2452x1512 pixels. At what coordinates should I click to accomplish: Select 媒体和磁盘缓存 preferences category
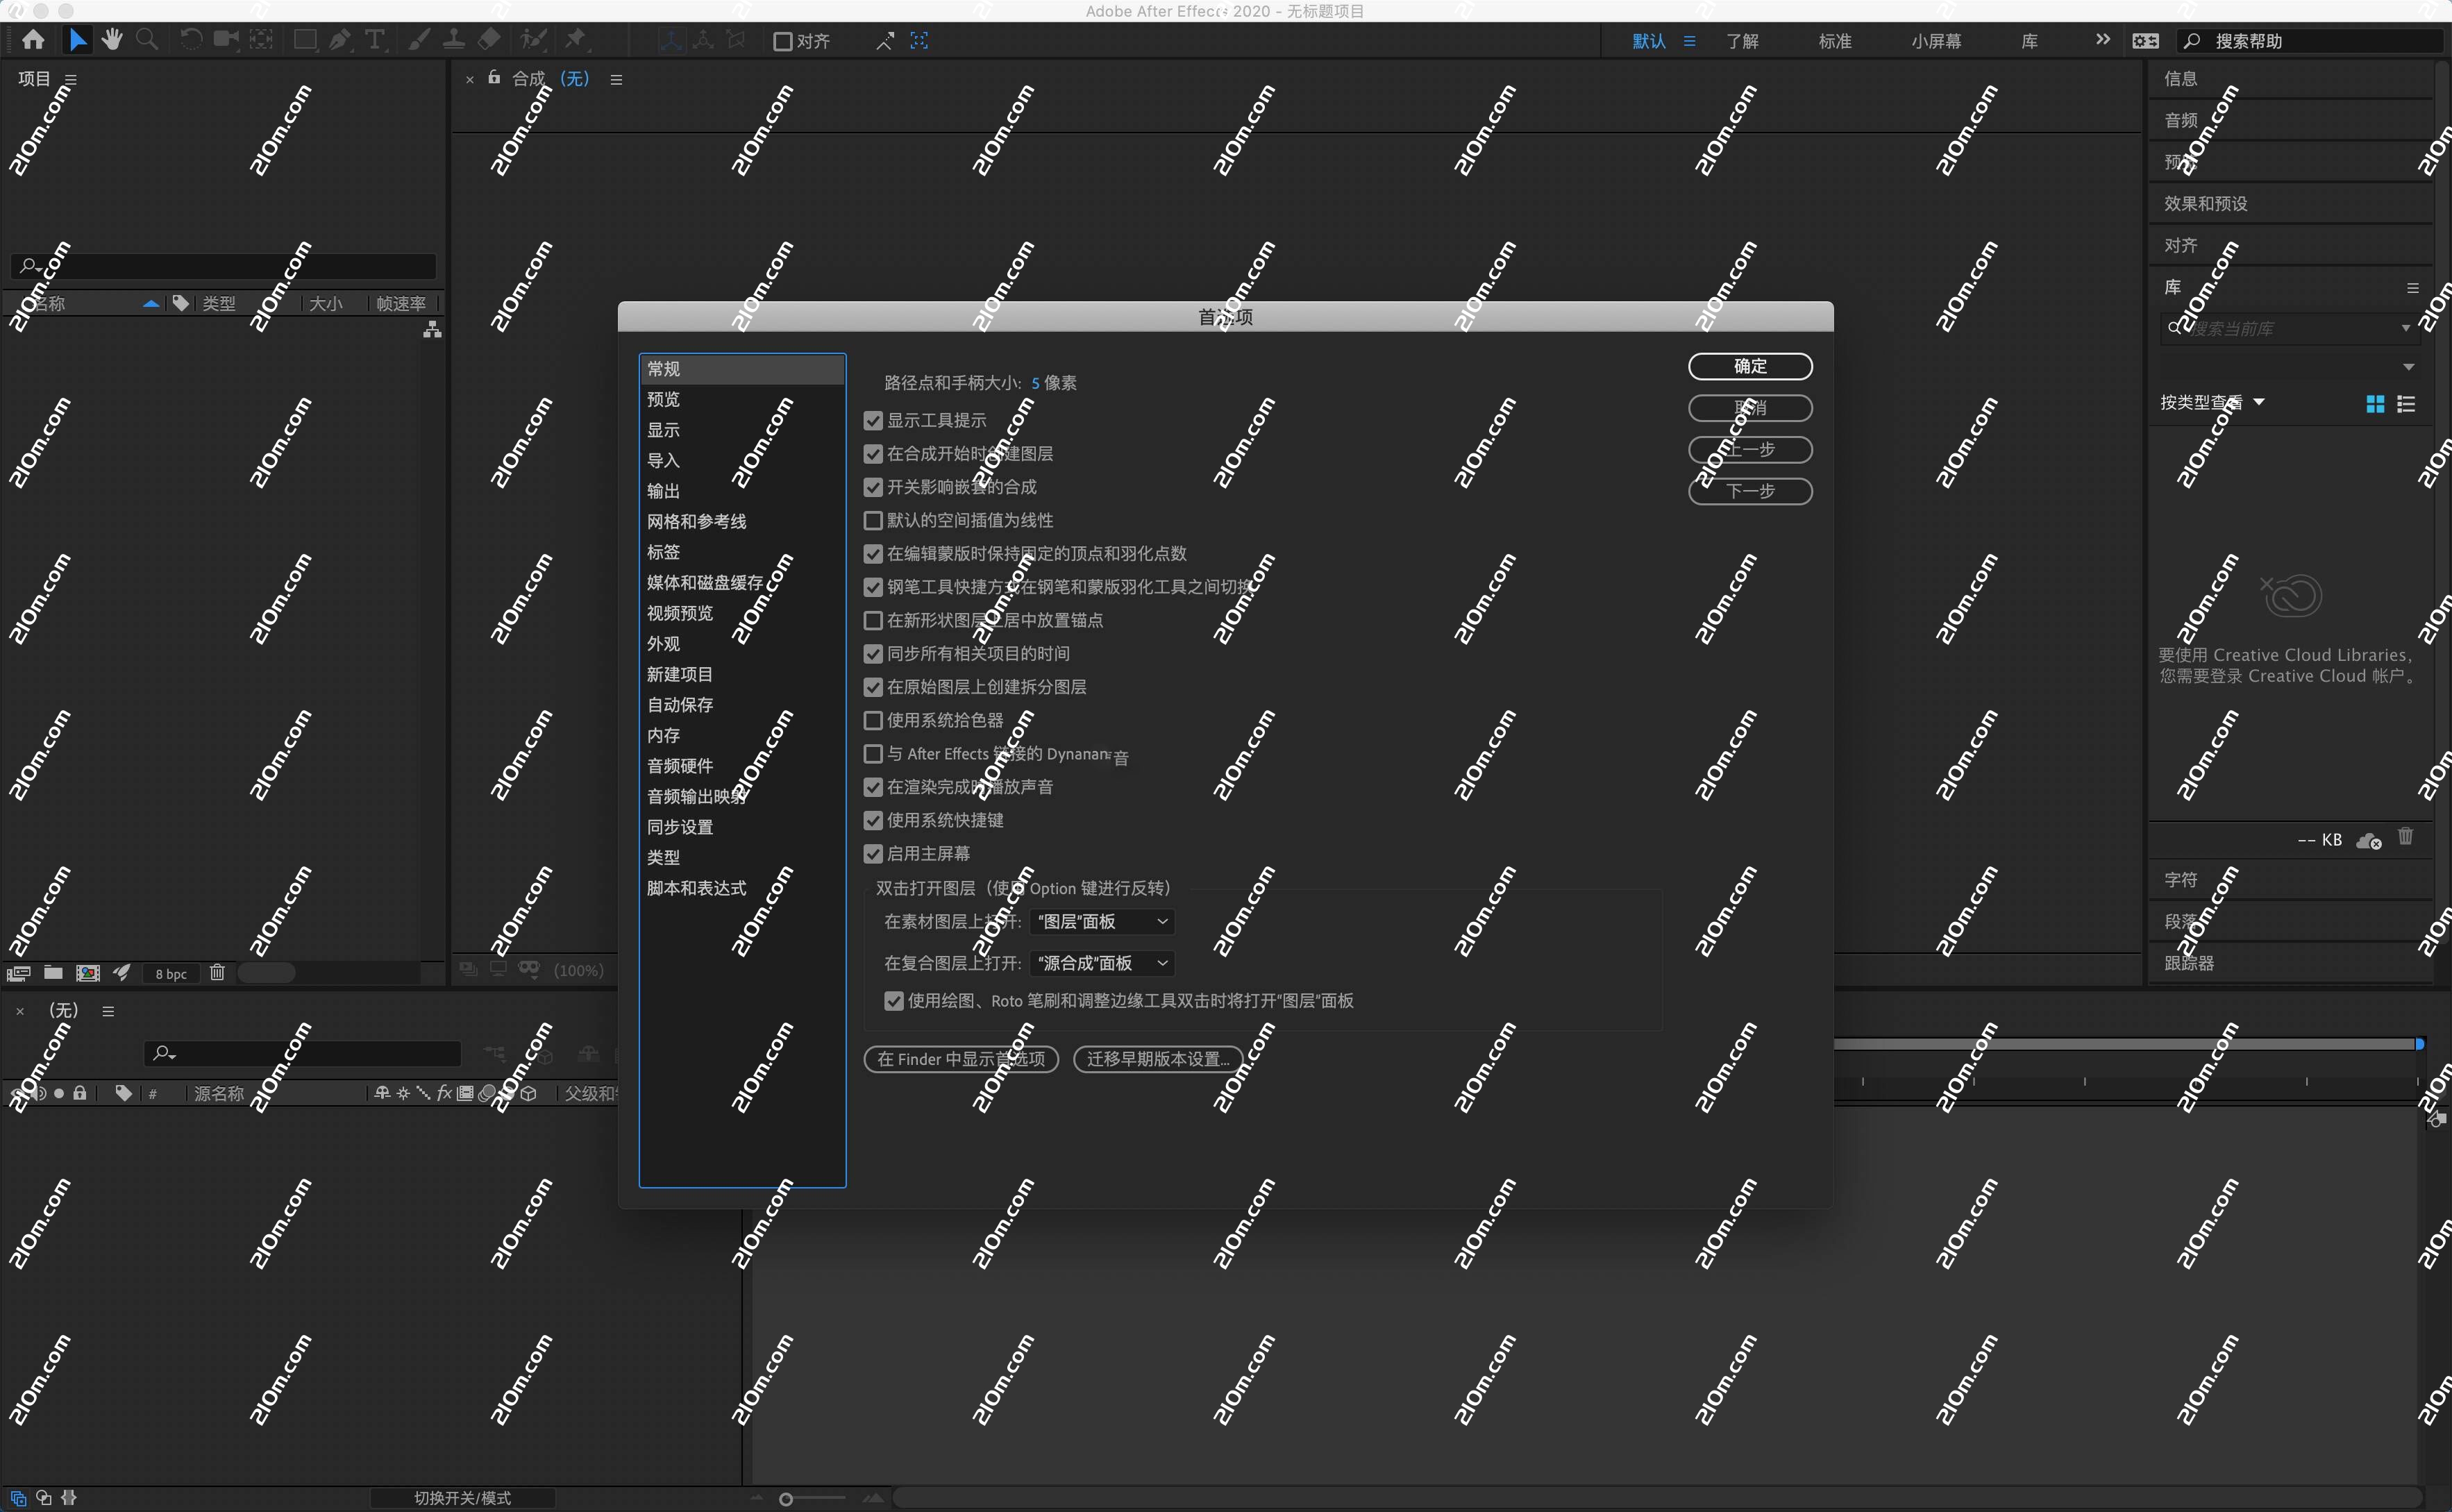tap(742, 583)
